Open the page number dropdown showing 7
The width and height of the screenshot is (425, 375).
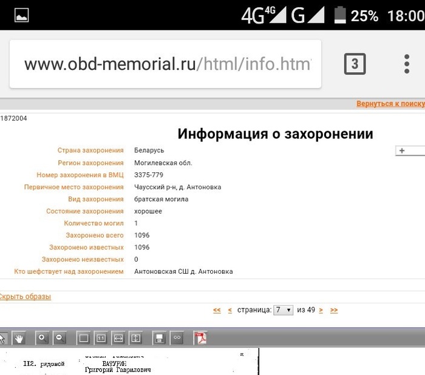(x=284, y=310)
